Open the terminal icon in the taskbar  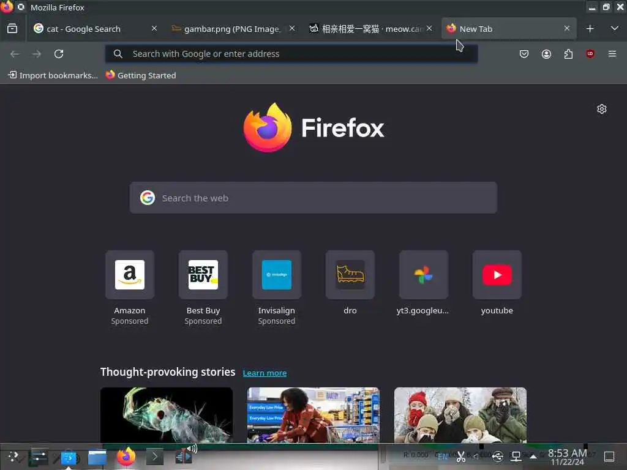pyautogui.click(x=155, y=457)
